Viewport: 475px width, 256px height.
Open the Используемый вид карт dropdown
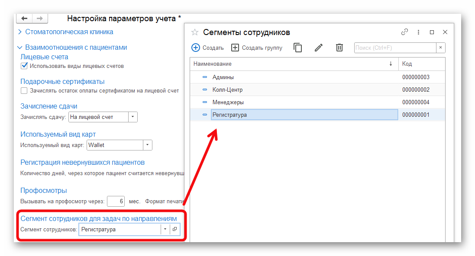click(148, 145)
